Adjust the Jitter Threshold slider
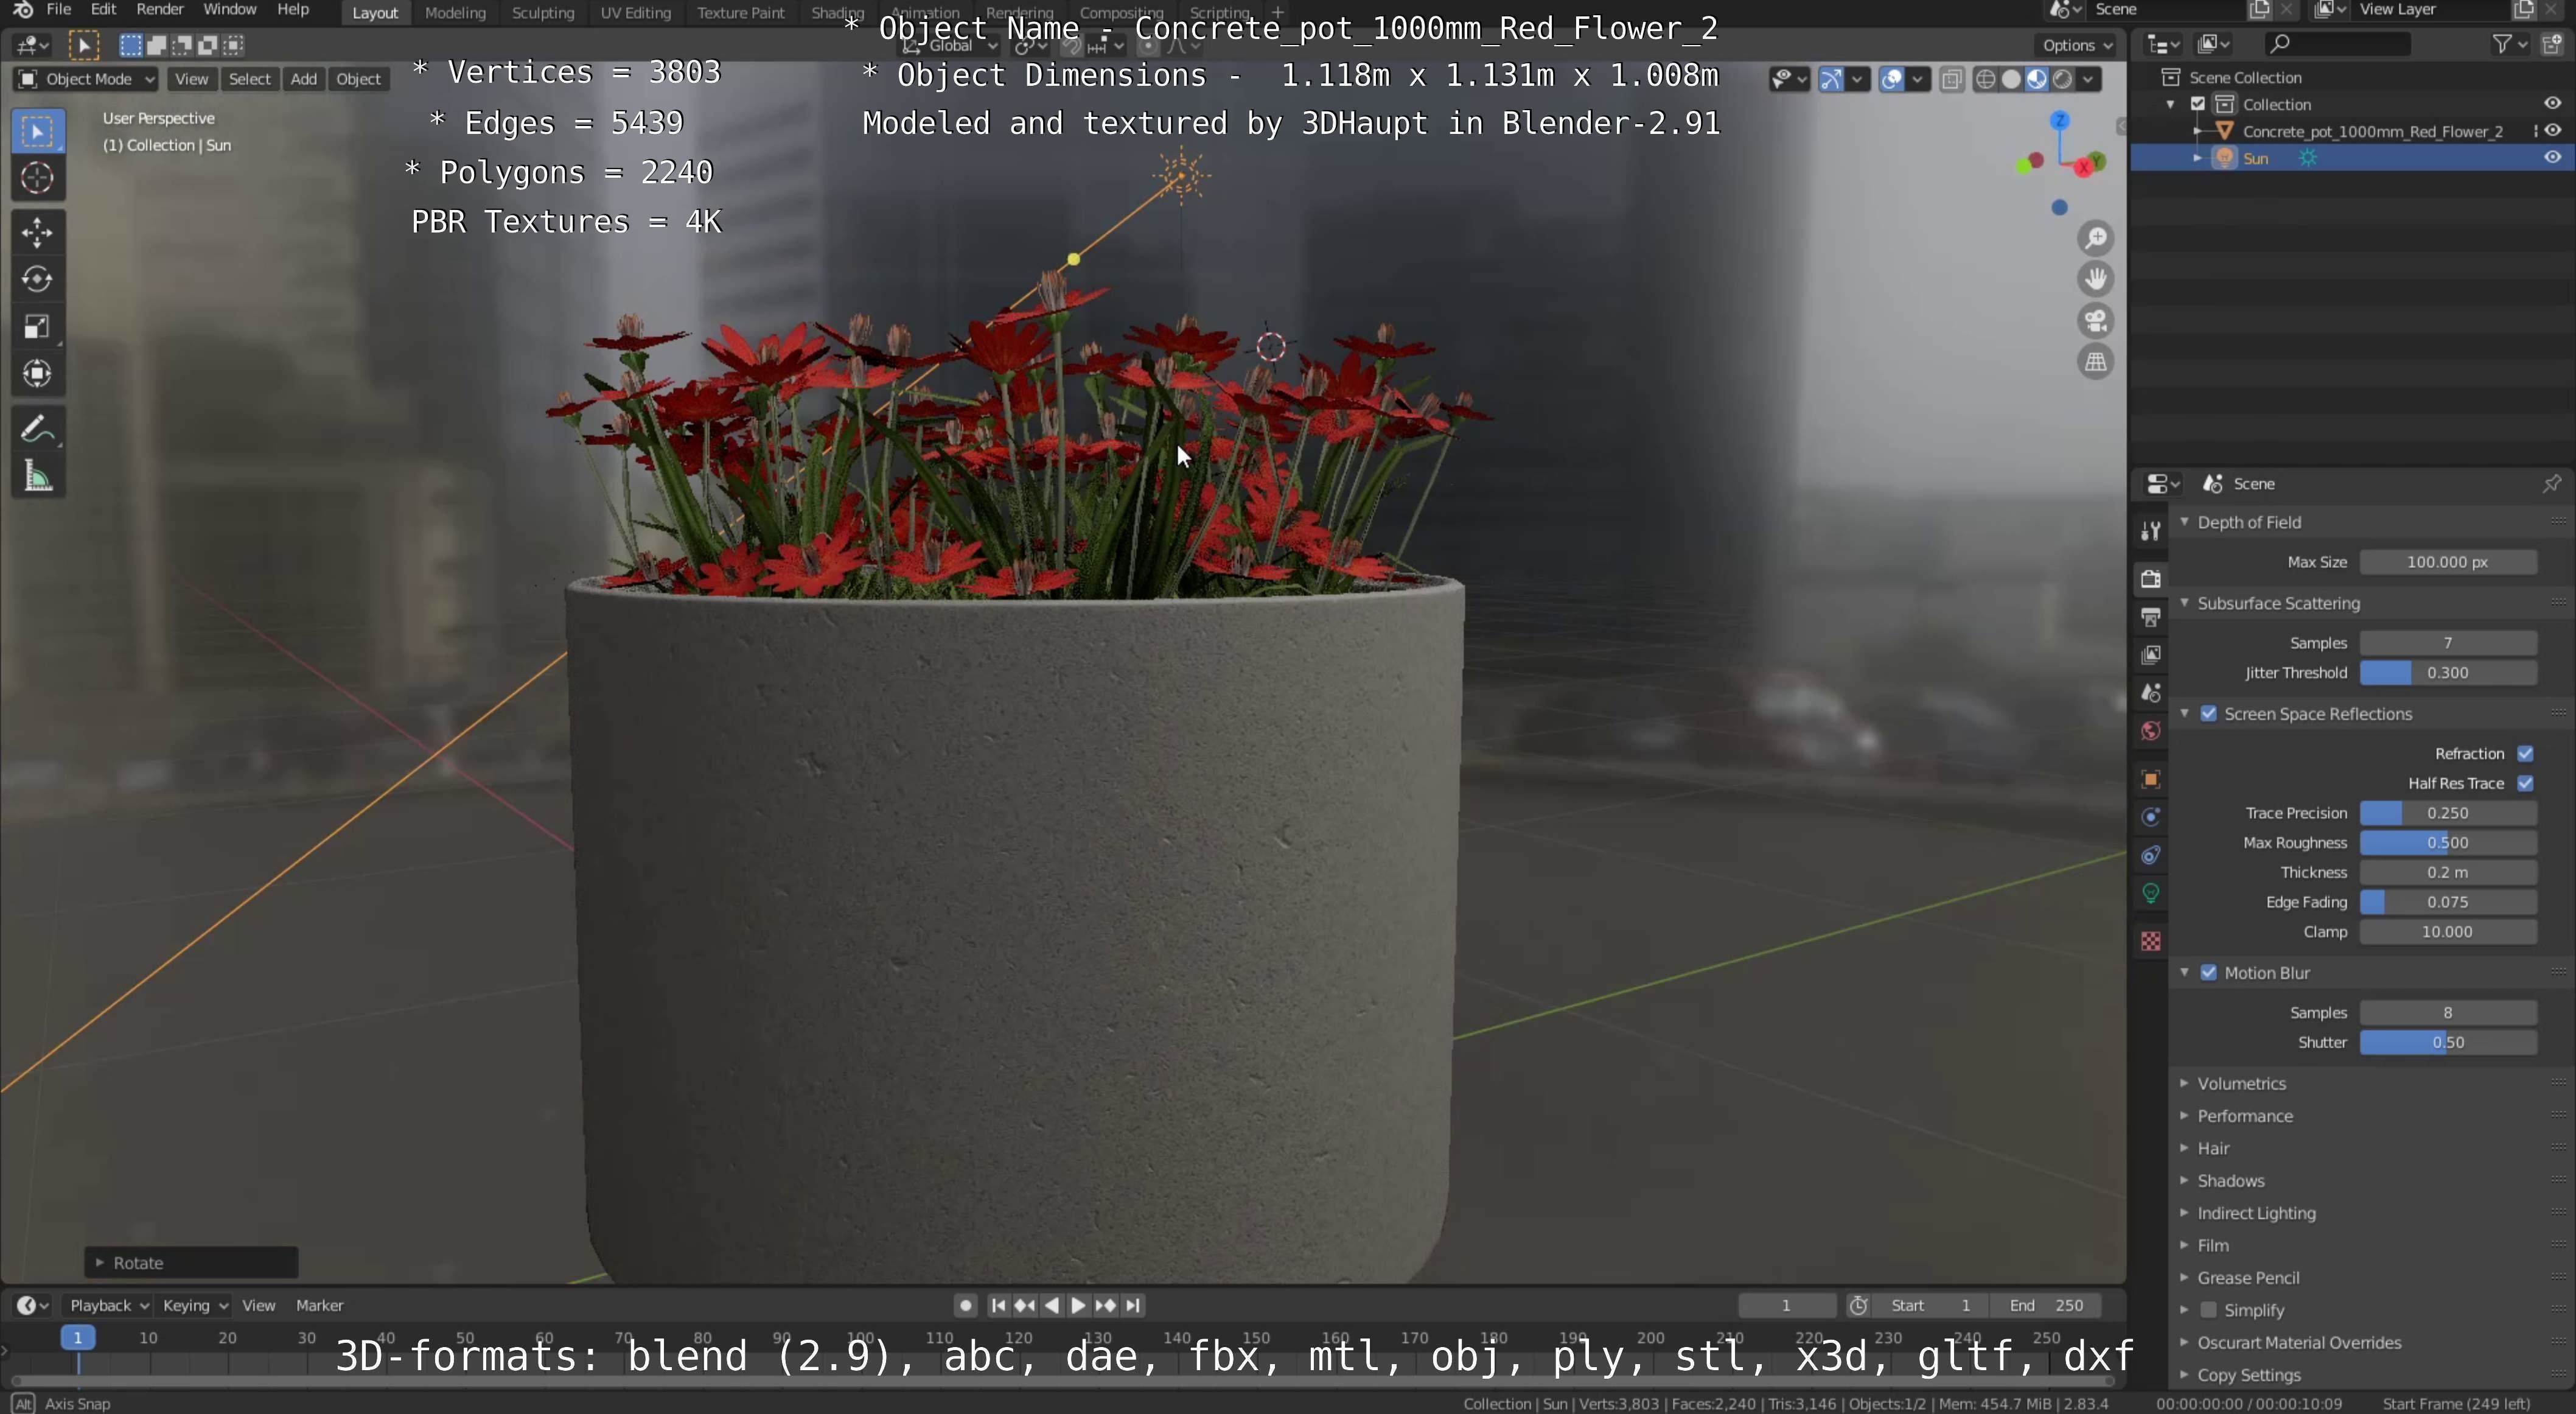 click(x=2447, y=673)
